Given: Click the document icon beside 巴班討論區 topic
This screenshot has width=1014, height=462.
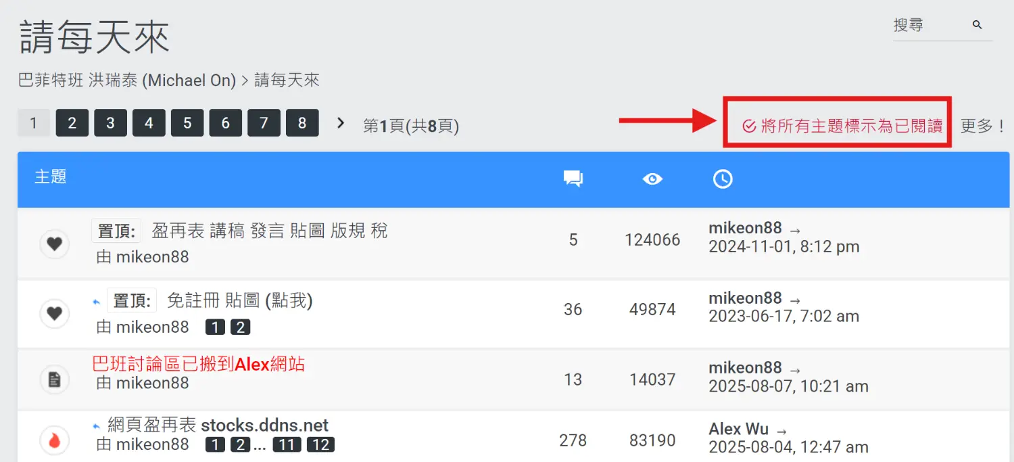Looking at the screenshot, I should tap(54, 380).
